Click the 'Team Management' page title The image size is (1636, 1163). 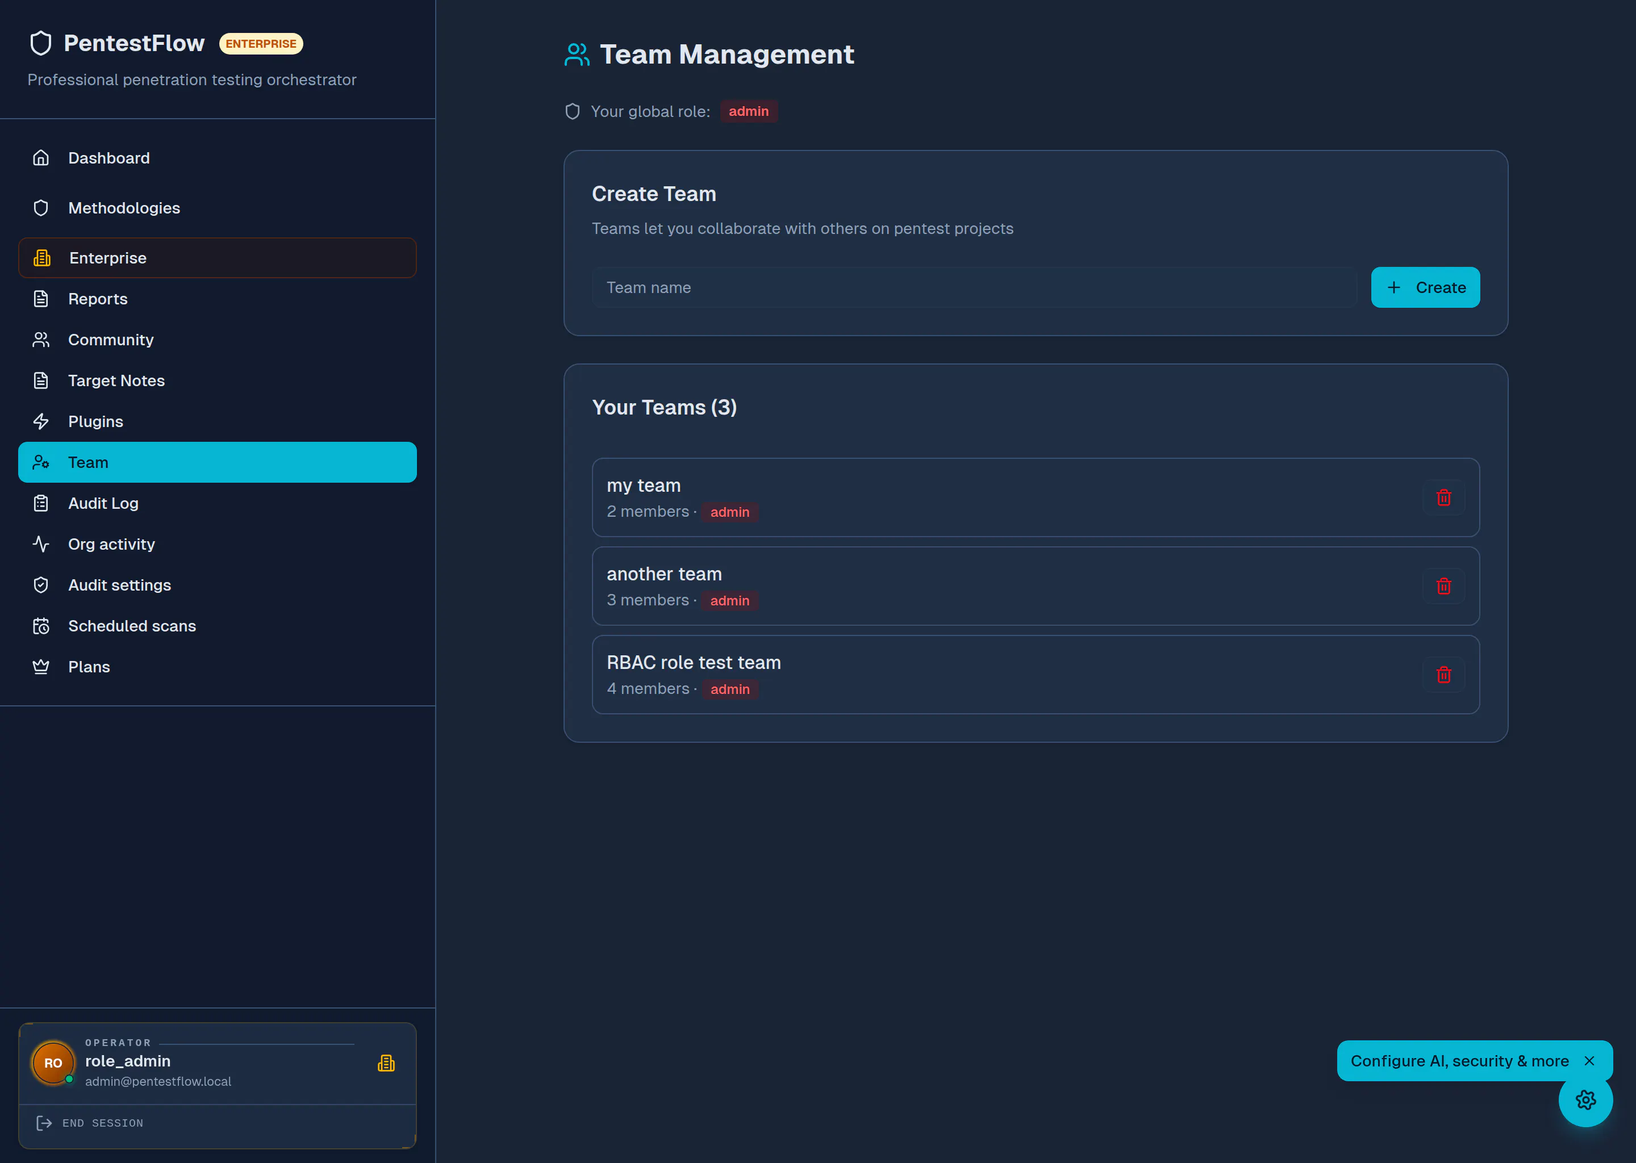click(x=727, y=55)
